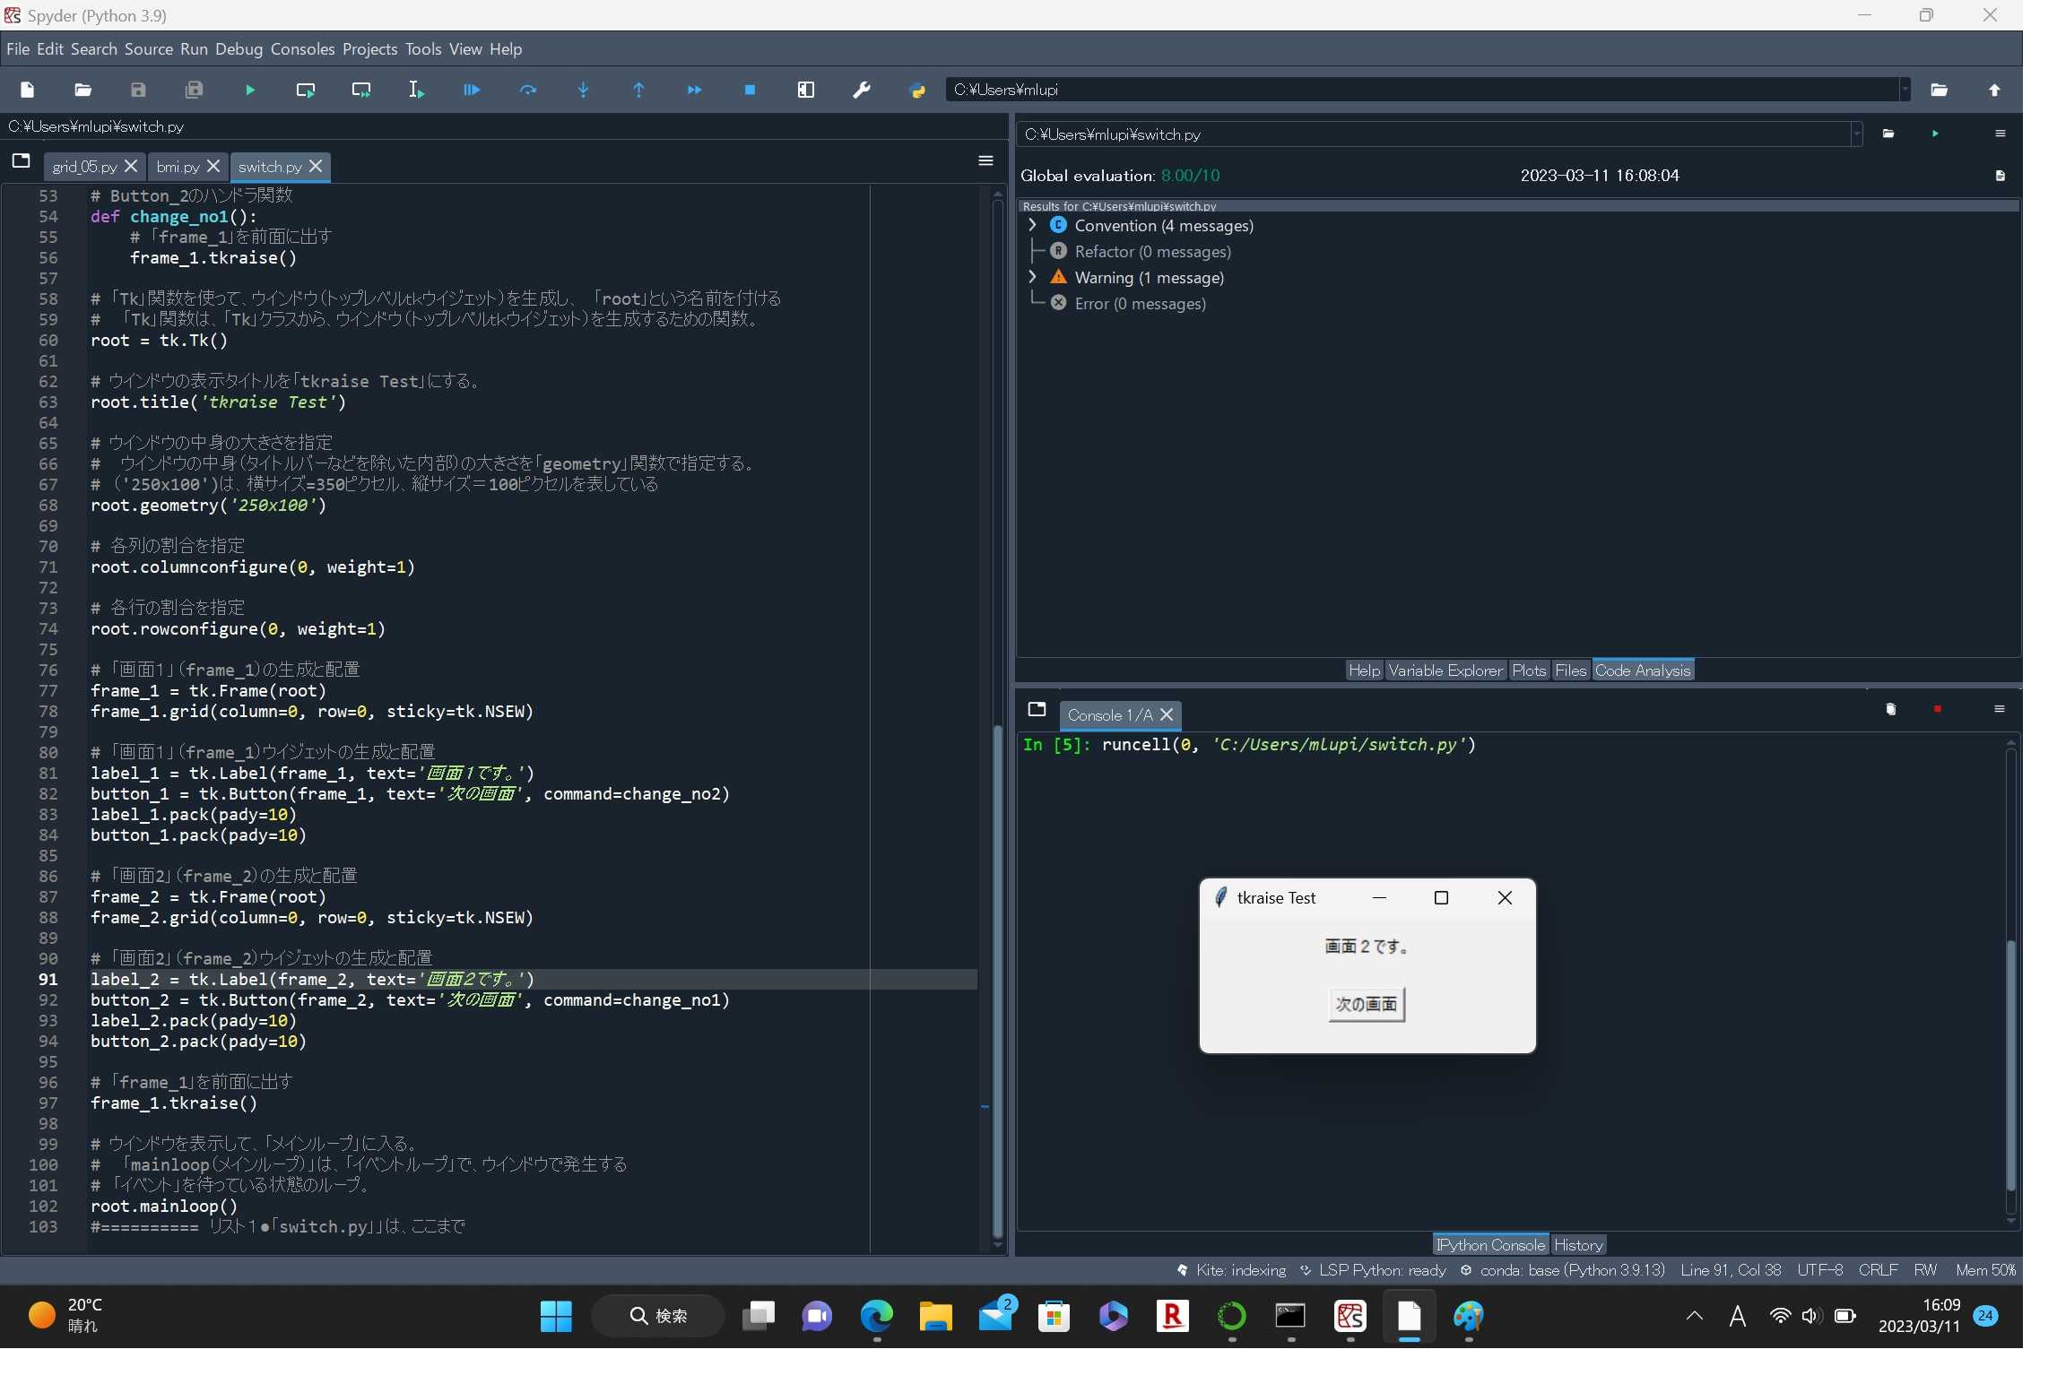Create a new file
The height and width of the screenshot is (1384, 2057).
click(x=27, y=90)
